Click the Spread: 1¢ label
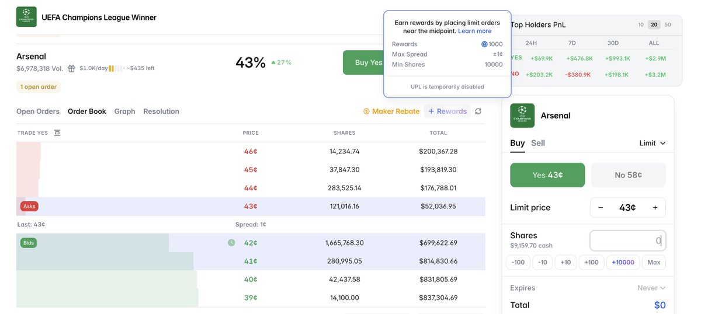The image size is (701, 314). pos(251,224)
